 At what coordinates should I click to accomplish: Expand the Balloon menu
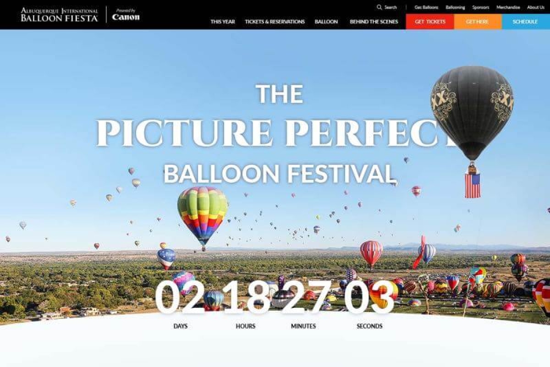326,22
